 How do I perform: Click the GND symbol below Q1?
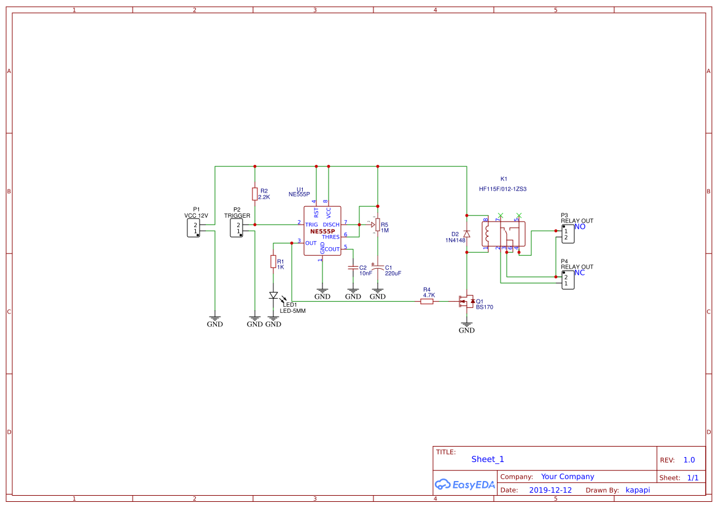[466, 323]
